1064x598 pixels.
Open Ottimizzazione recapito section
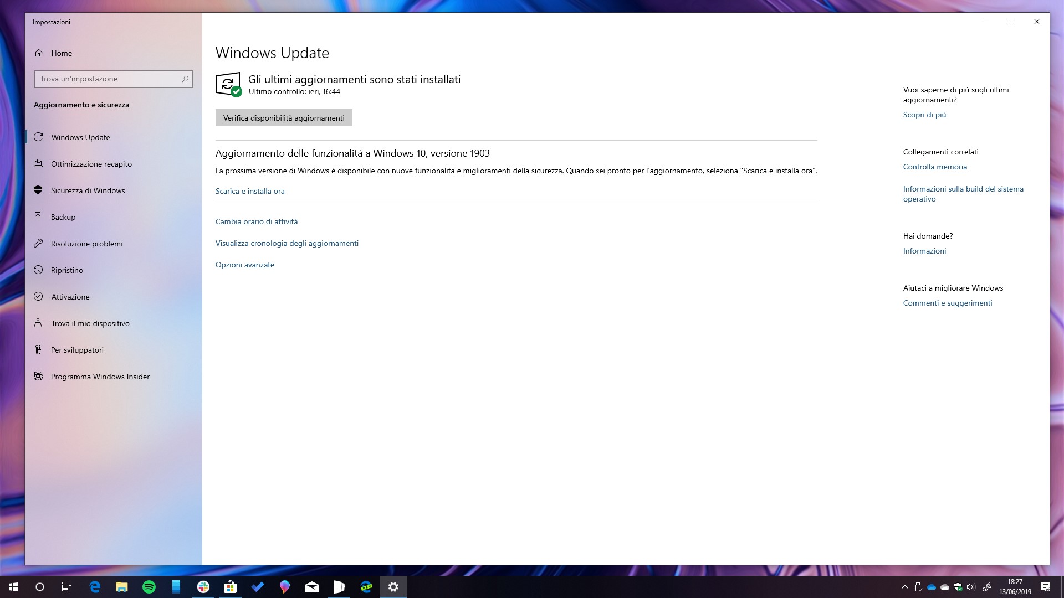[x=113, y=164]
